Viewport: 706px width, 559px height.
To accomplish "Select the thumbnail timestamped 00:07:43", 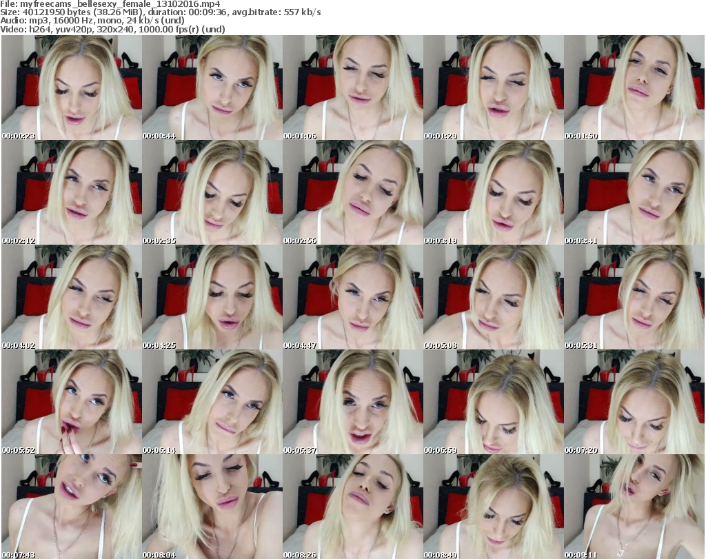I will point(72,507).
